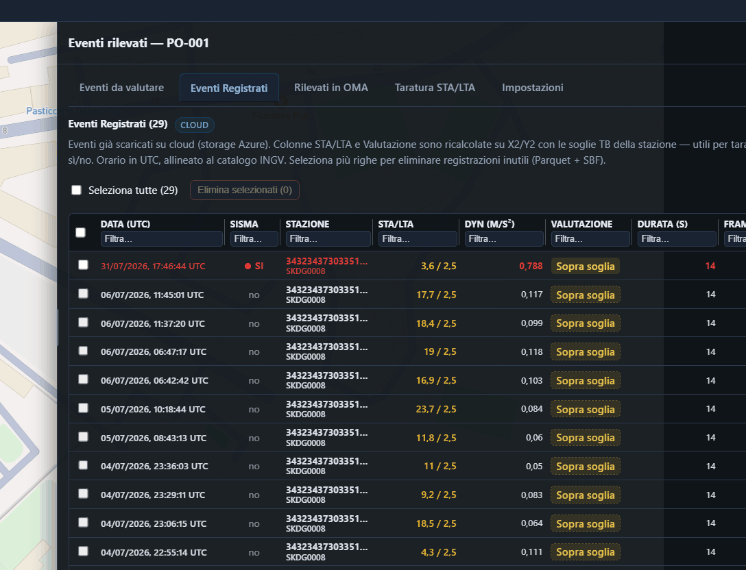
Task: Click the DURATA (S) column header
Action: click(x=663, y=224)
